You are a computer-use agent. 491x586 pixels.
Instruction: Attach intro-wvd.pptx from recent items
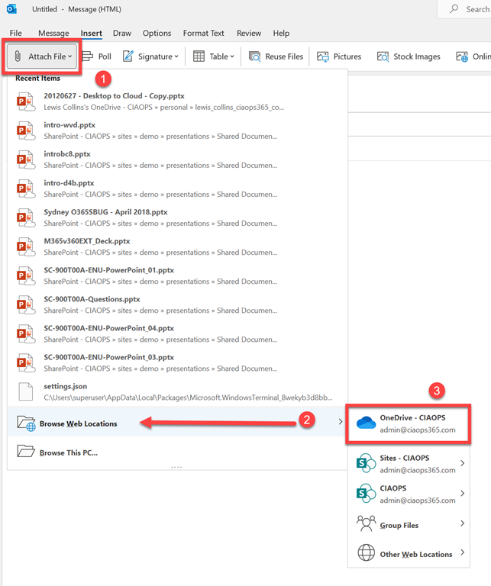click(x=69, y=125)
